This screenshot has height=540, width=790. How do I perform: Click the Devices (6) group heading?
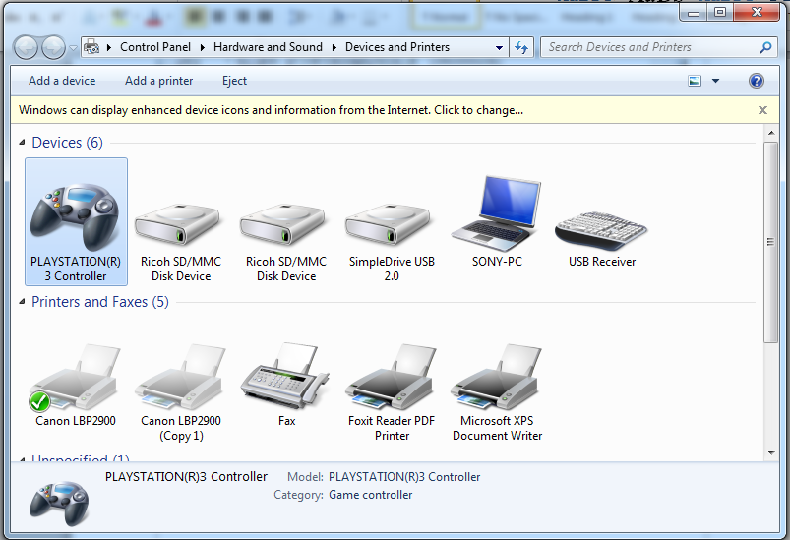tap(68, 143)
